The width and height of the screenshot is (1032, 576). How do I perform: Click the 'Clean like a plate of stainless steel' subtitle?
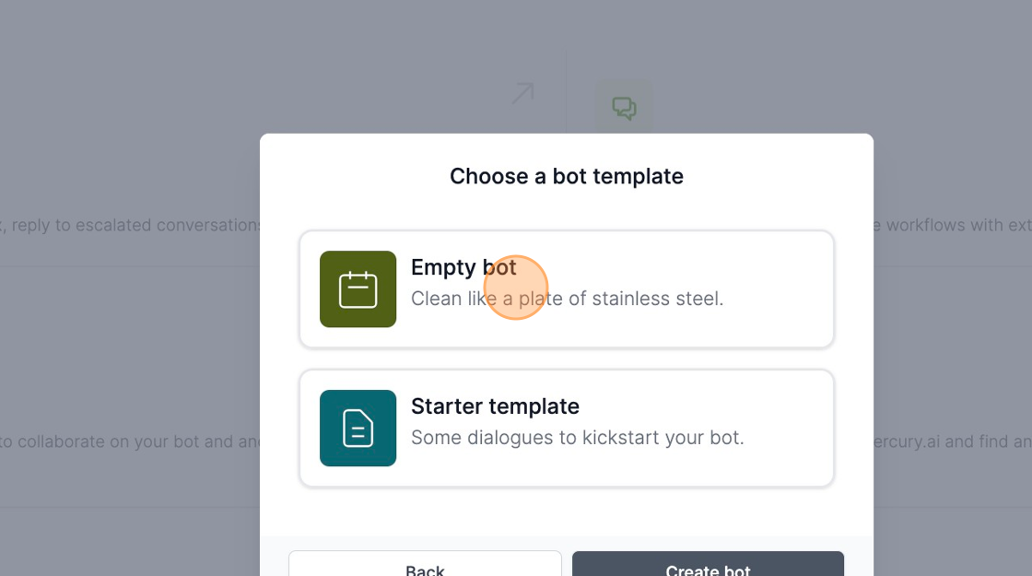[x=568, y=299]
